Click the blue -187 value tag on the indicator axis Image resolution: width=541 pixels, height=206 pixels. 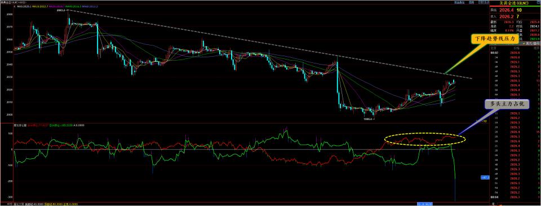[485, 177]
